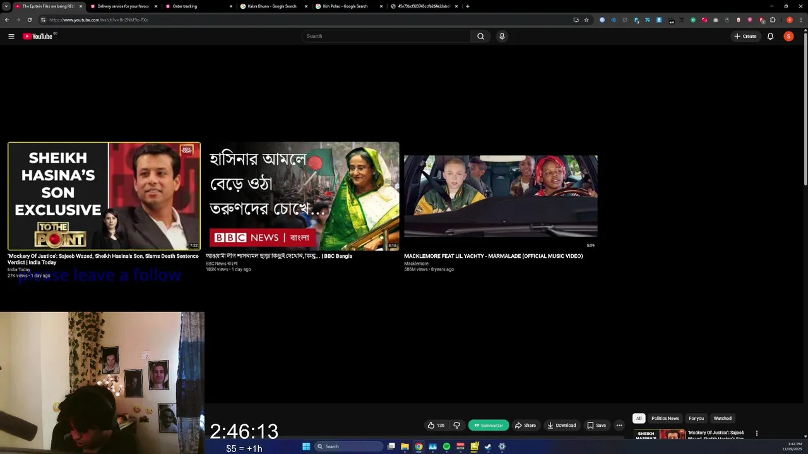Open Sheikh Hasina's Son Exclusive thumbnail
Image resolution: width=808 pixels, height=454 pixels.
[104, 196]
